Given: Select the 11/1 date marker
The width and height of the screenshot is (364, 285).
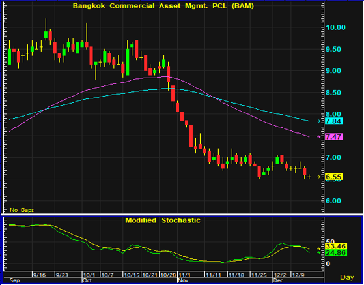Looking at the screenshot, I should coord(184,275).
